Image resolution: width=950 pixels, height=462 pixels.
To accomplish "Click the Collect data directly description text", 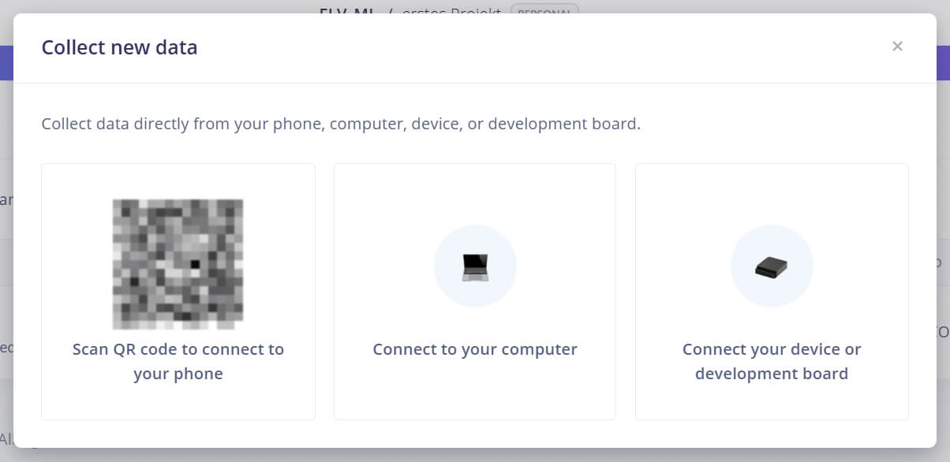I will click(x=341, y=125).
